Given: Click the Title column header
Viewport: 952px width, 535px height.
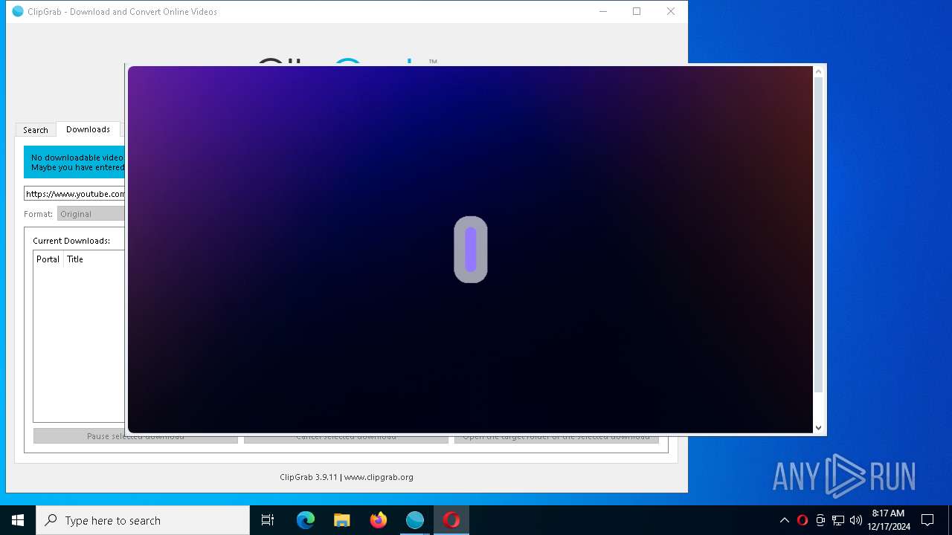Looking at the screenshot, I should (75, 259).
